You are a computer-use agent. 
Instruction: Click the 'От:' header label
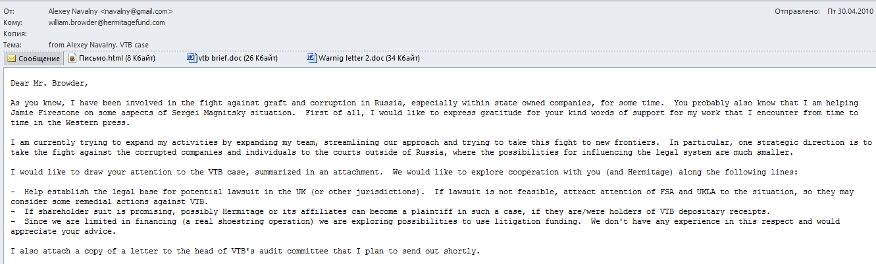pyautogui.click(x=9, y=11)
